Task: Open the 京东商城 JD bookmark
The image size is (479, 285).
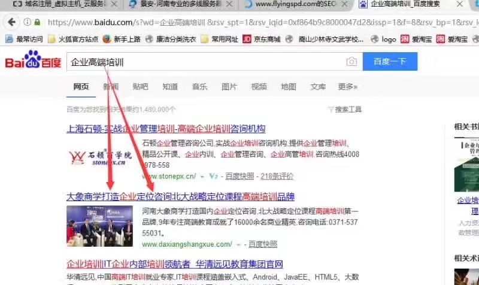Action: (262, 40)
